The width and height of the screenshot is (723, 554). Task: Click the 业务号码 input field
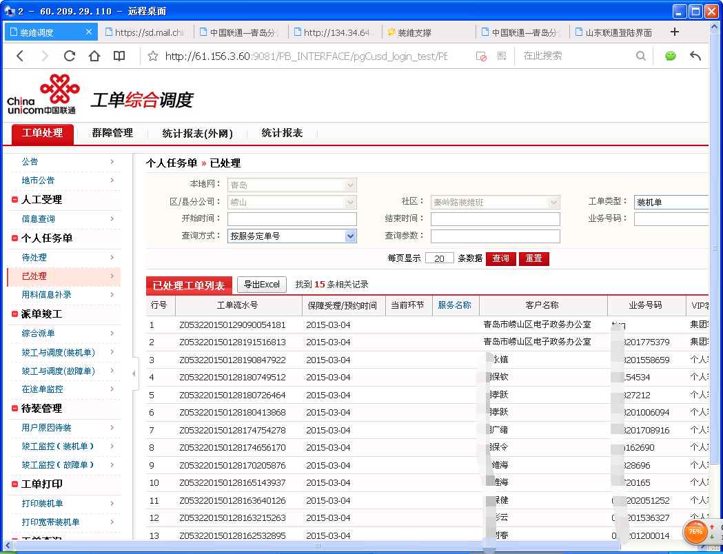(671, 219)
